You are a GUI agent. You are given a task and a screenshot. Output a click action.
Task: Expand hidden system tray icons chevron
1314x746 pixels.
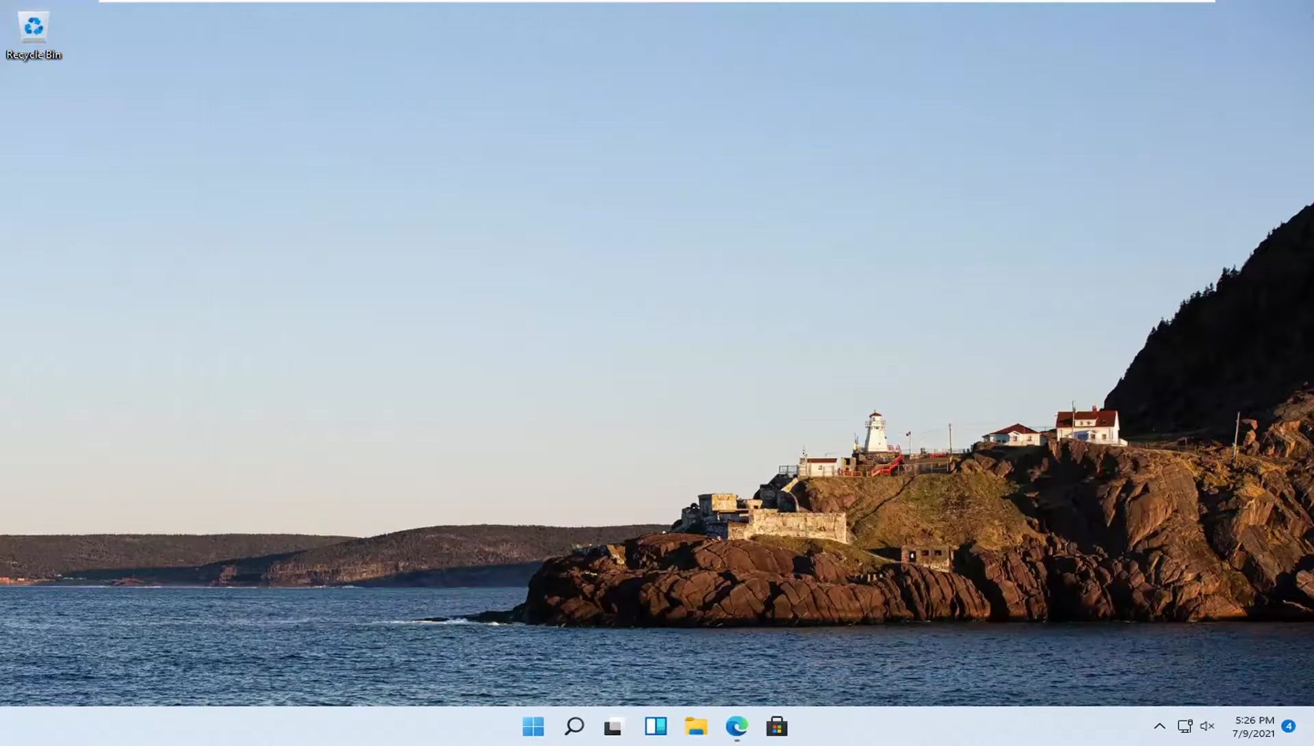pyautogui.click(x=1159, y=726)
